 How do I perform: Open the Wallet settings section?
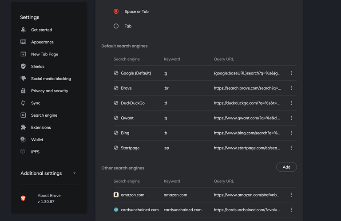[37, 139]
